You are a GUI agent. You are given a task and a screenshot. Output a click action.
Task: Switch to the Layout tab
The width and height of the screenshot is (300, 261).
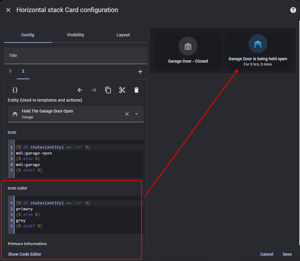[x=123, y=35]
